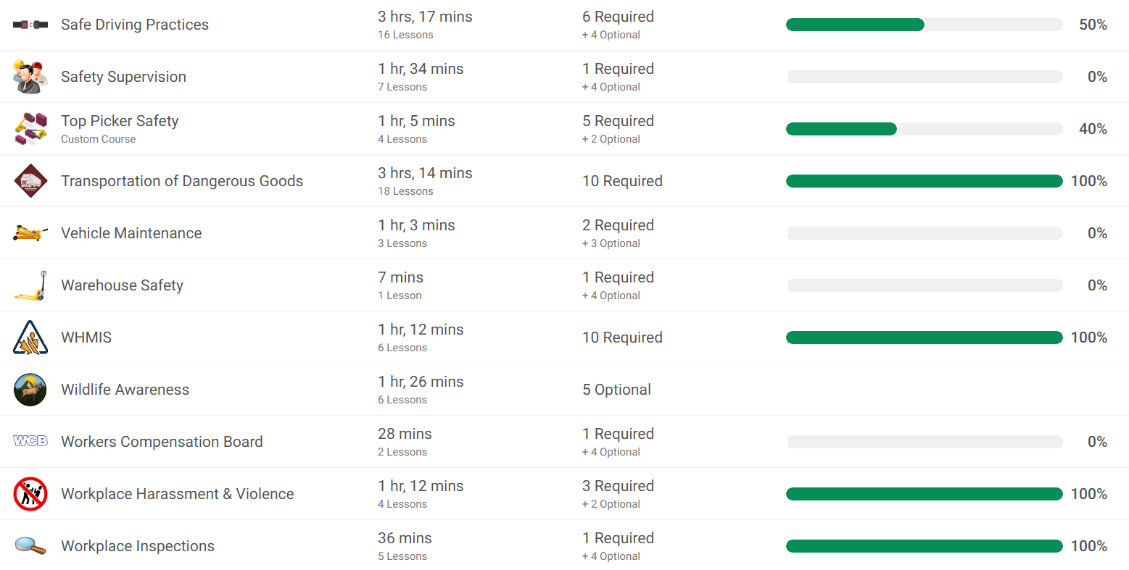The width and height of the screenshot is (1129, 570).
Task: Click the Dangerous Goods truck diamond icon
Action: [x=30, y=181]
